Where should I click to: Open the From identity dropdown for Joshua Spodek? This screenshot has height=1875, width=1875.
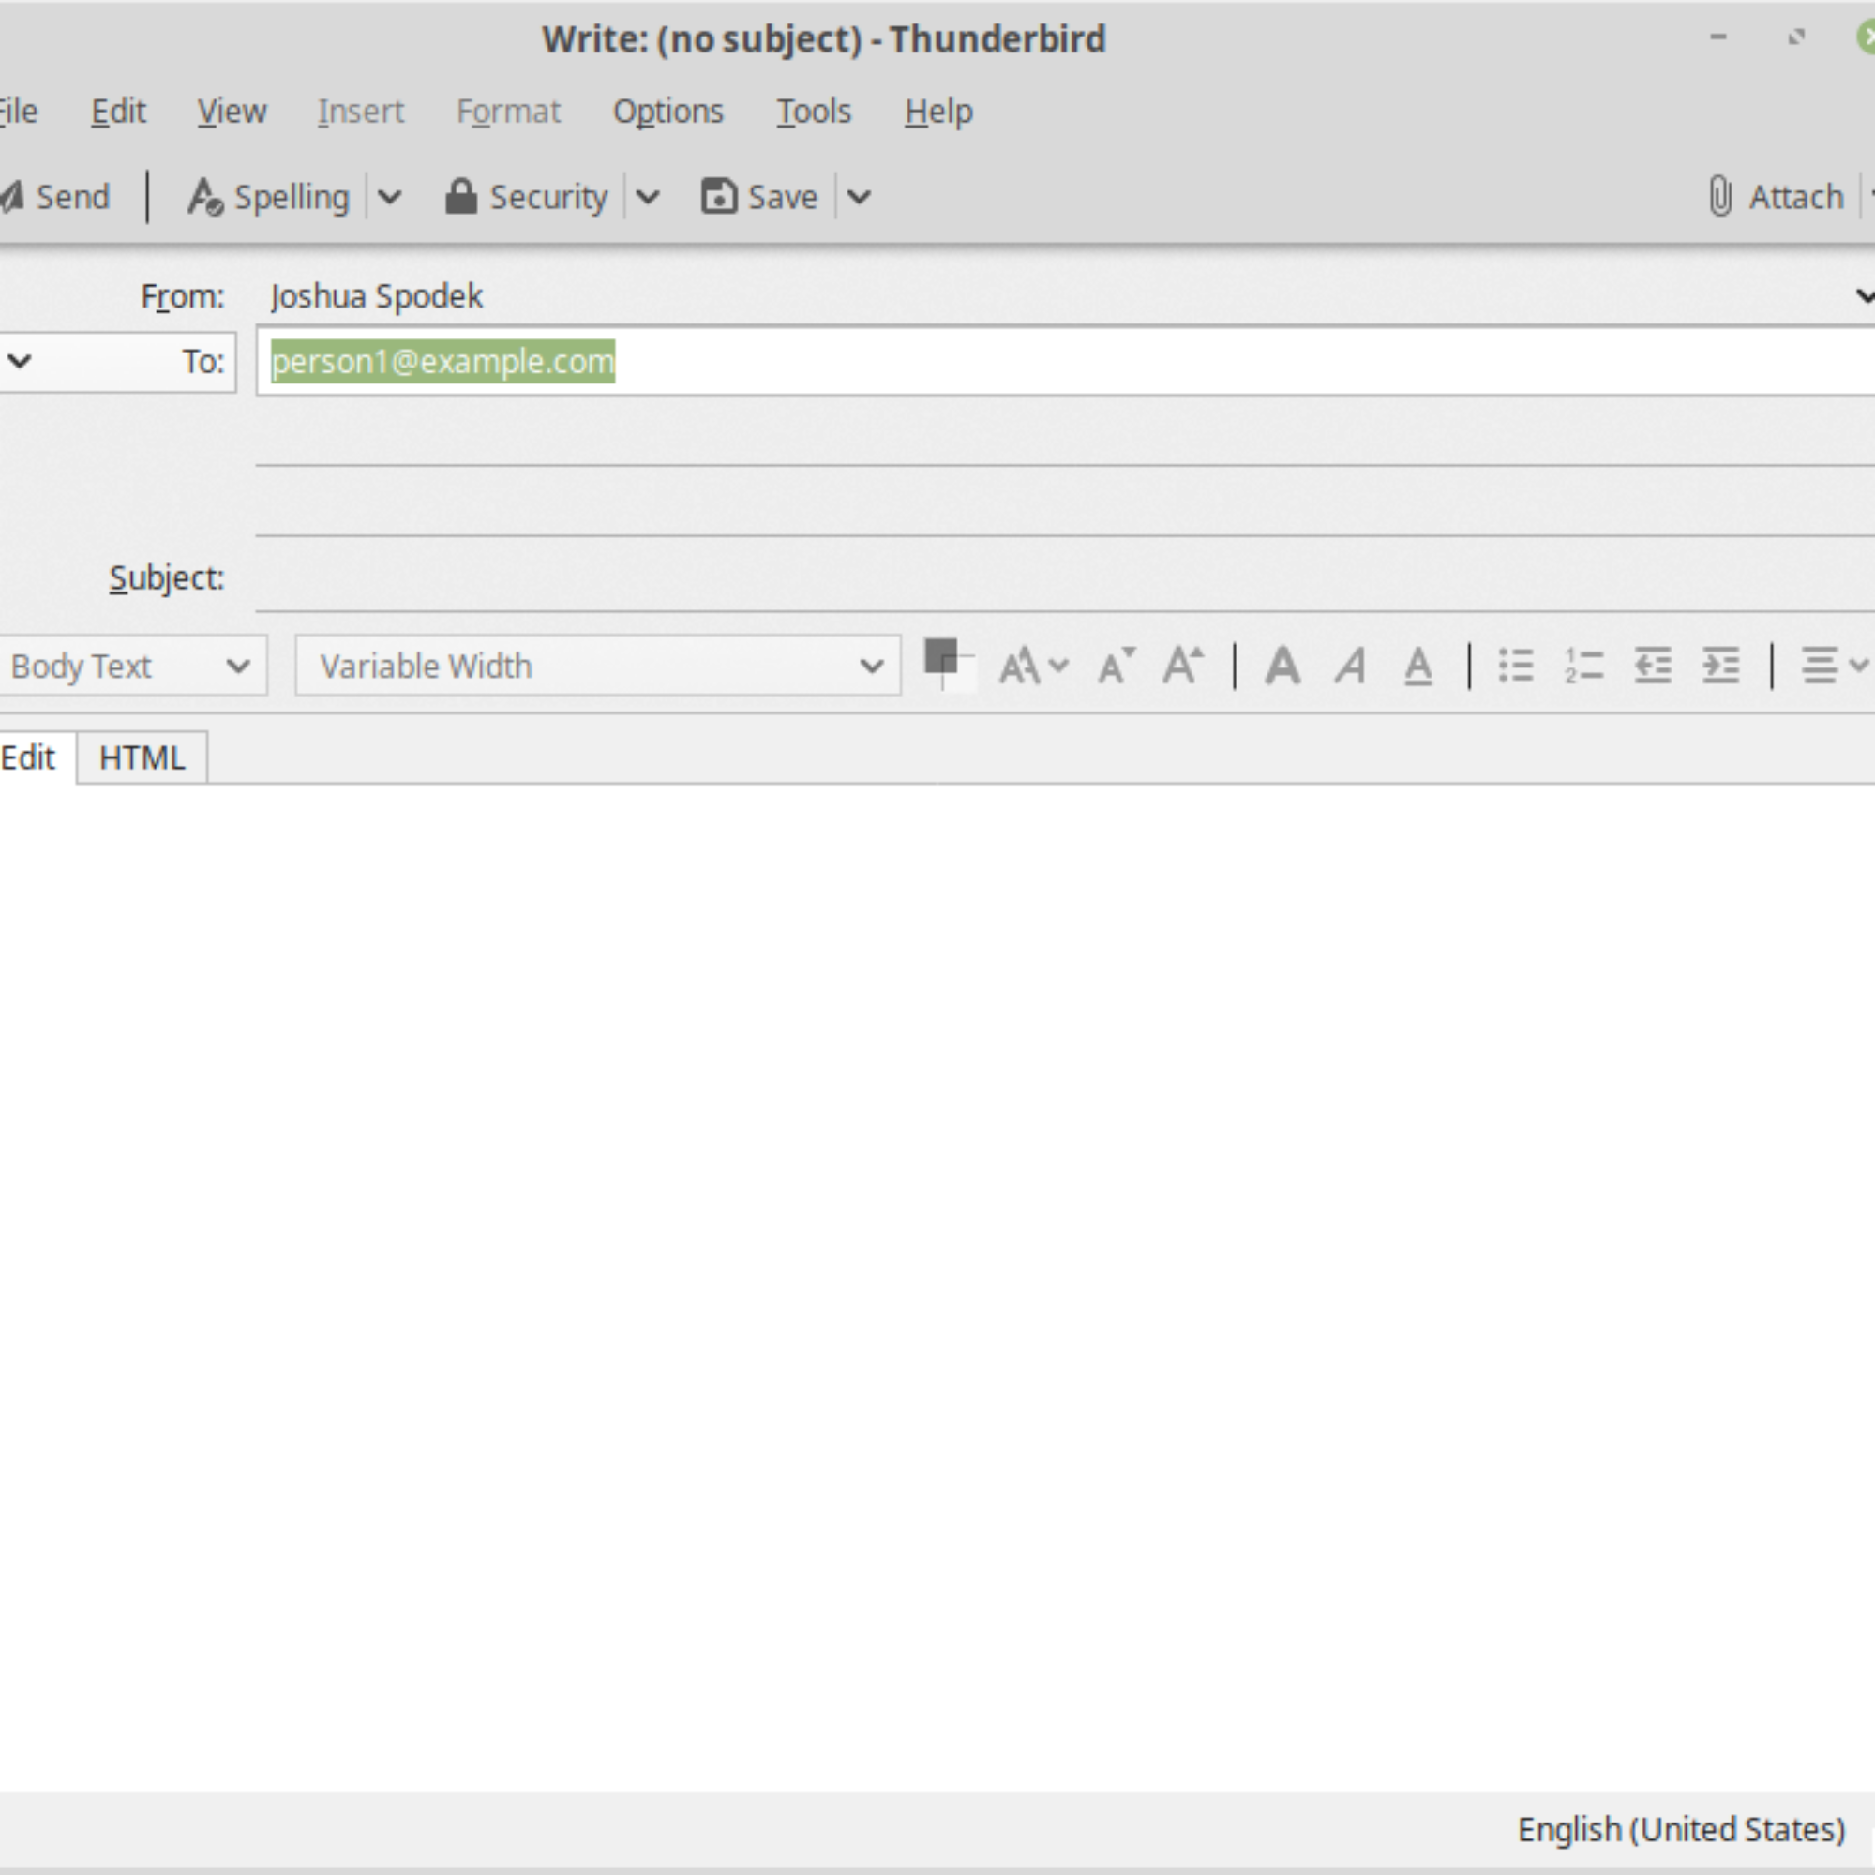(1068, 296)
